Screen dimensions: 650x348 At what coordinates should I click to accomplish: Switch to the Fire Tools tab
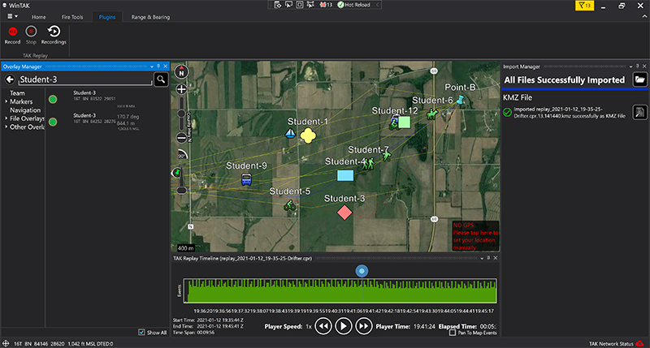point(73,16)
